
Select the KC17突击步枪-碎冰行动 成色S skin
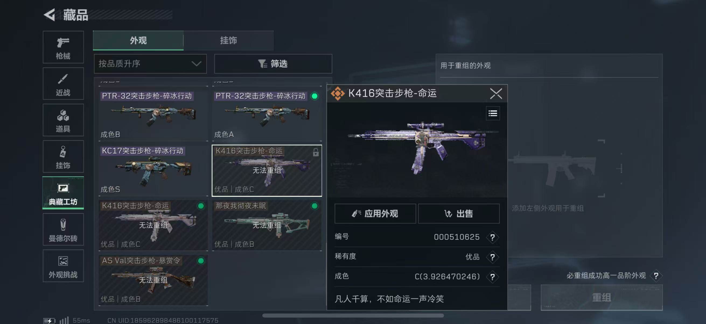(x=153, y=171)
